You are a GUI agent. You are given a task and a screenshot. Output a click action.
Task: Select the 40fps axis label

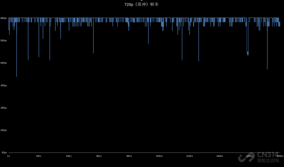pyautogui.click(x=4, y=63)
